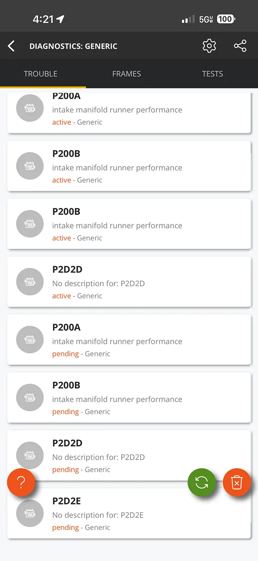The image size is (258, 561).
Task: Open diagnostics settings gear icon
Action: point(209,46)
